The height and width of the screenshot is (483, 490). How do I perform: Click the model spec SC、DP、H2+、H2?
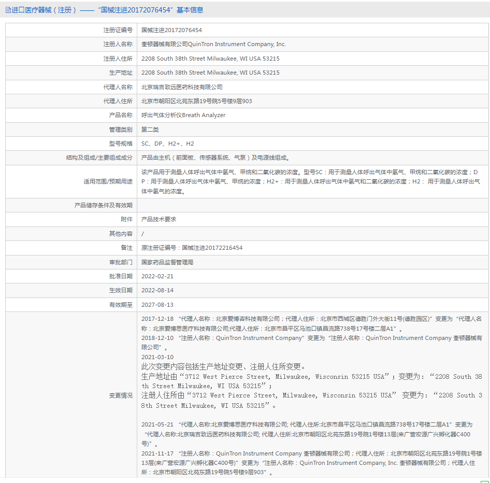tap(168, 144)
